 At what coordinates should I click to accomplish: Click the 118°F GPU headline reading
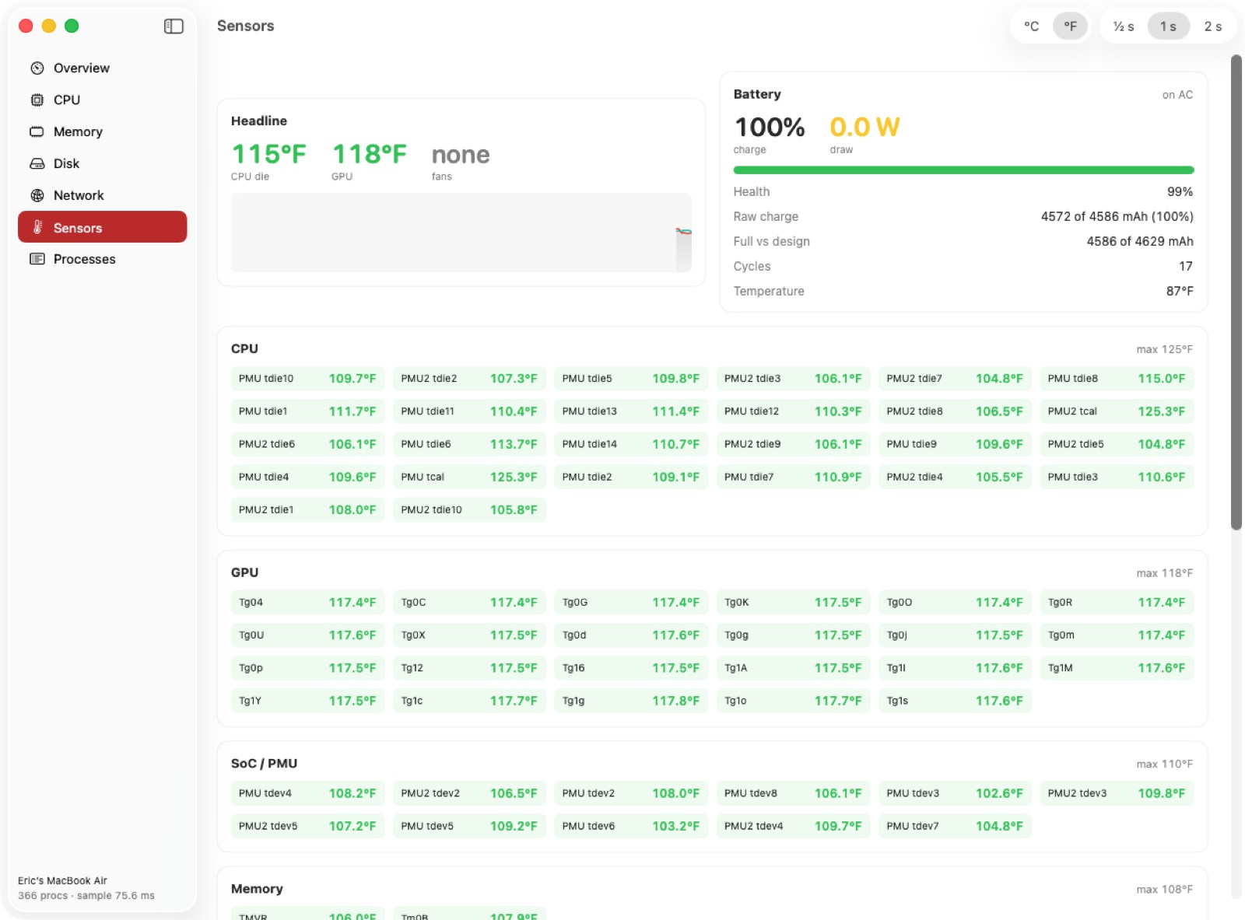click(370, 154)
